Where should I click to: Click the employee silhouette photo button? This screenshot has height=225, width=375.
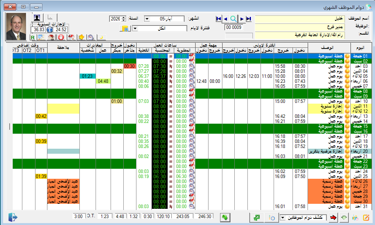37,18
